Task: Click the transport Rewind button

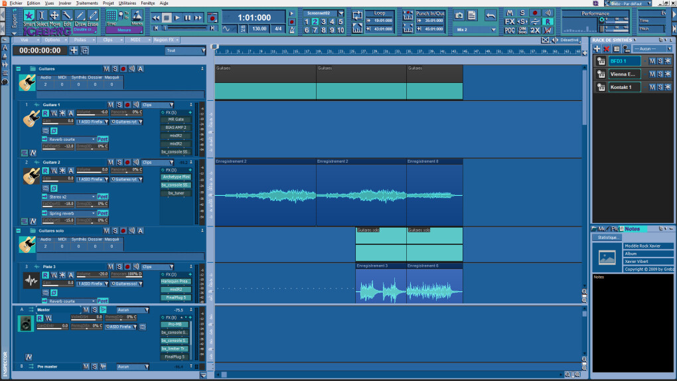Action: point(156,18)
